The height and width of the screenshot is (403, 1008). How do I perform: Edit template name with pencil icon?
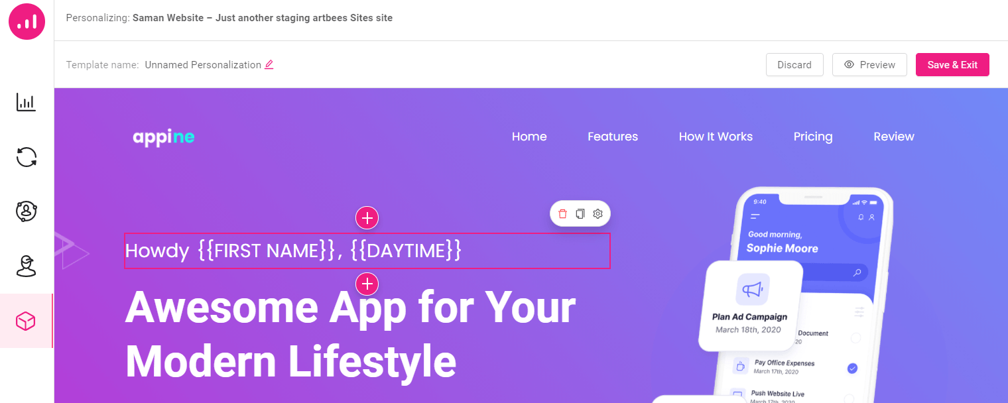coord(269,65)
